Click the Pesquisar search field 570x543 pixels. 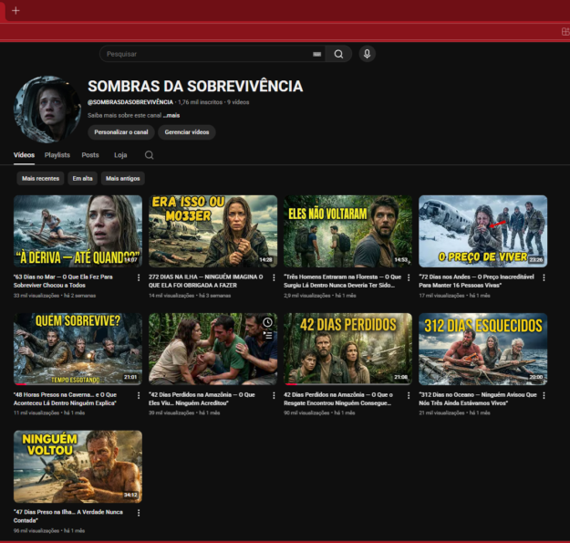205,54
